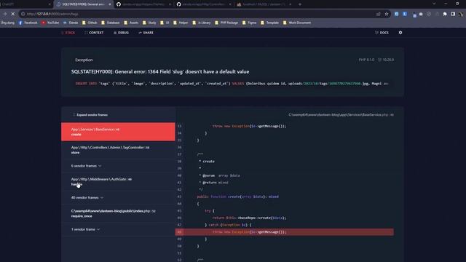The height and width of the screenshot is (262, 466).
Task: Open the Assets bookmarks folder
Action: coord(131,23)
